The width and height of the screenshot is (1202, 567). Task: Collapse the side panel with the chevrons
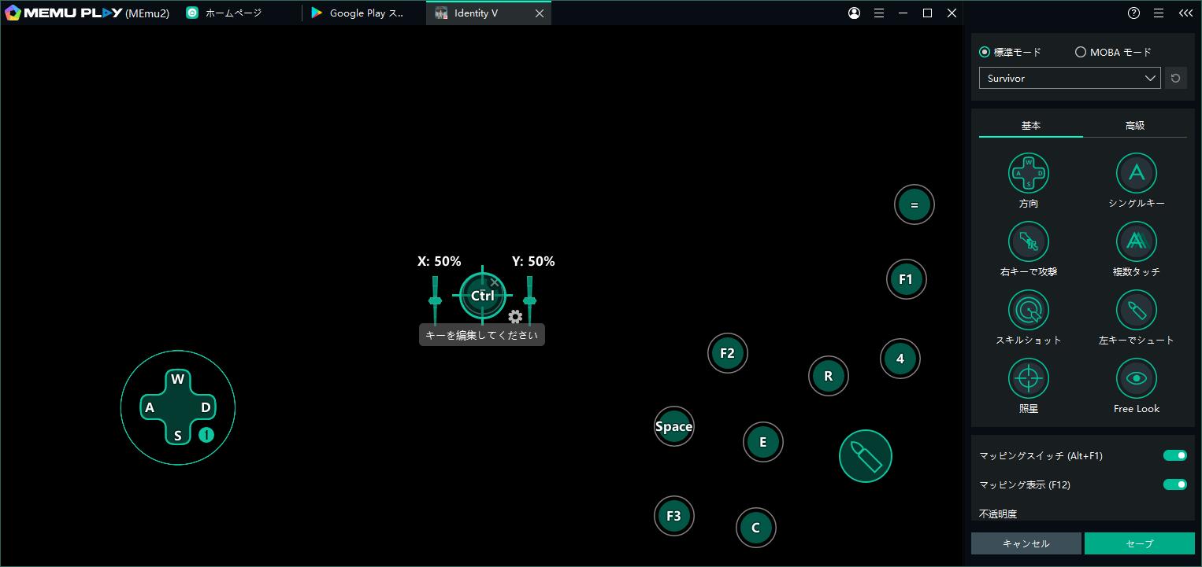pyautogui.click(x=1185, y=13)
